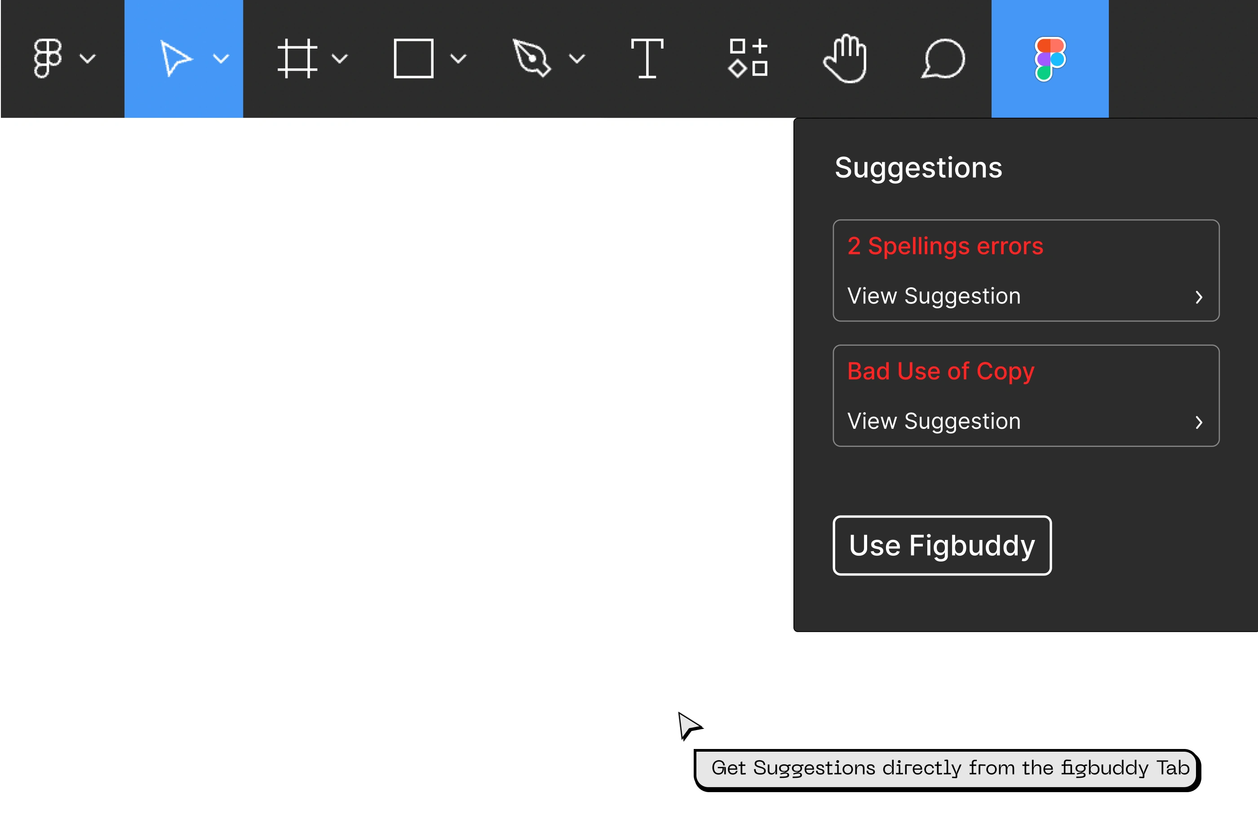Click the Figbuddy colorful logo tab

coord(1050,58)
